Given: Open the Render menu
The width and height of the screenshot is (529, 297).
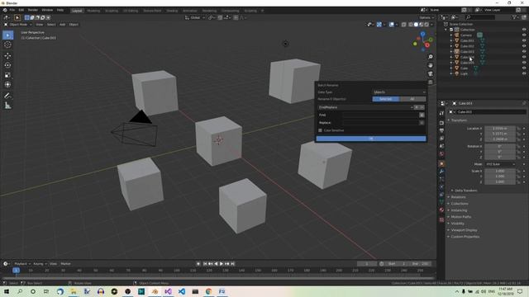Looking at the screenshot, I should tap(33, 10).
